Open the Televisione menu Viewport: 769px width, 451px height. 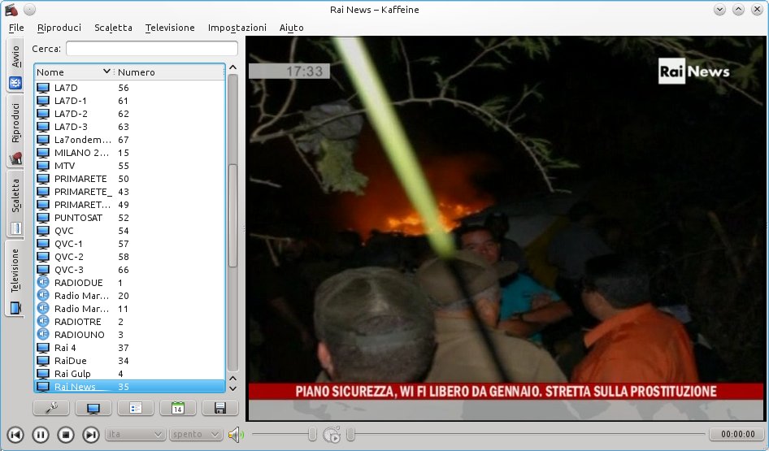pyautogui.click(x=170, y=28)
